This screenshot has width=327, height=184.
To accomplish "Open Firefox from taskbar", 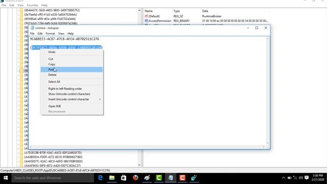I will click(135, 178).
